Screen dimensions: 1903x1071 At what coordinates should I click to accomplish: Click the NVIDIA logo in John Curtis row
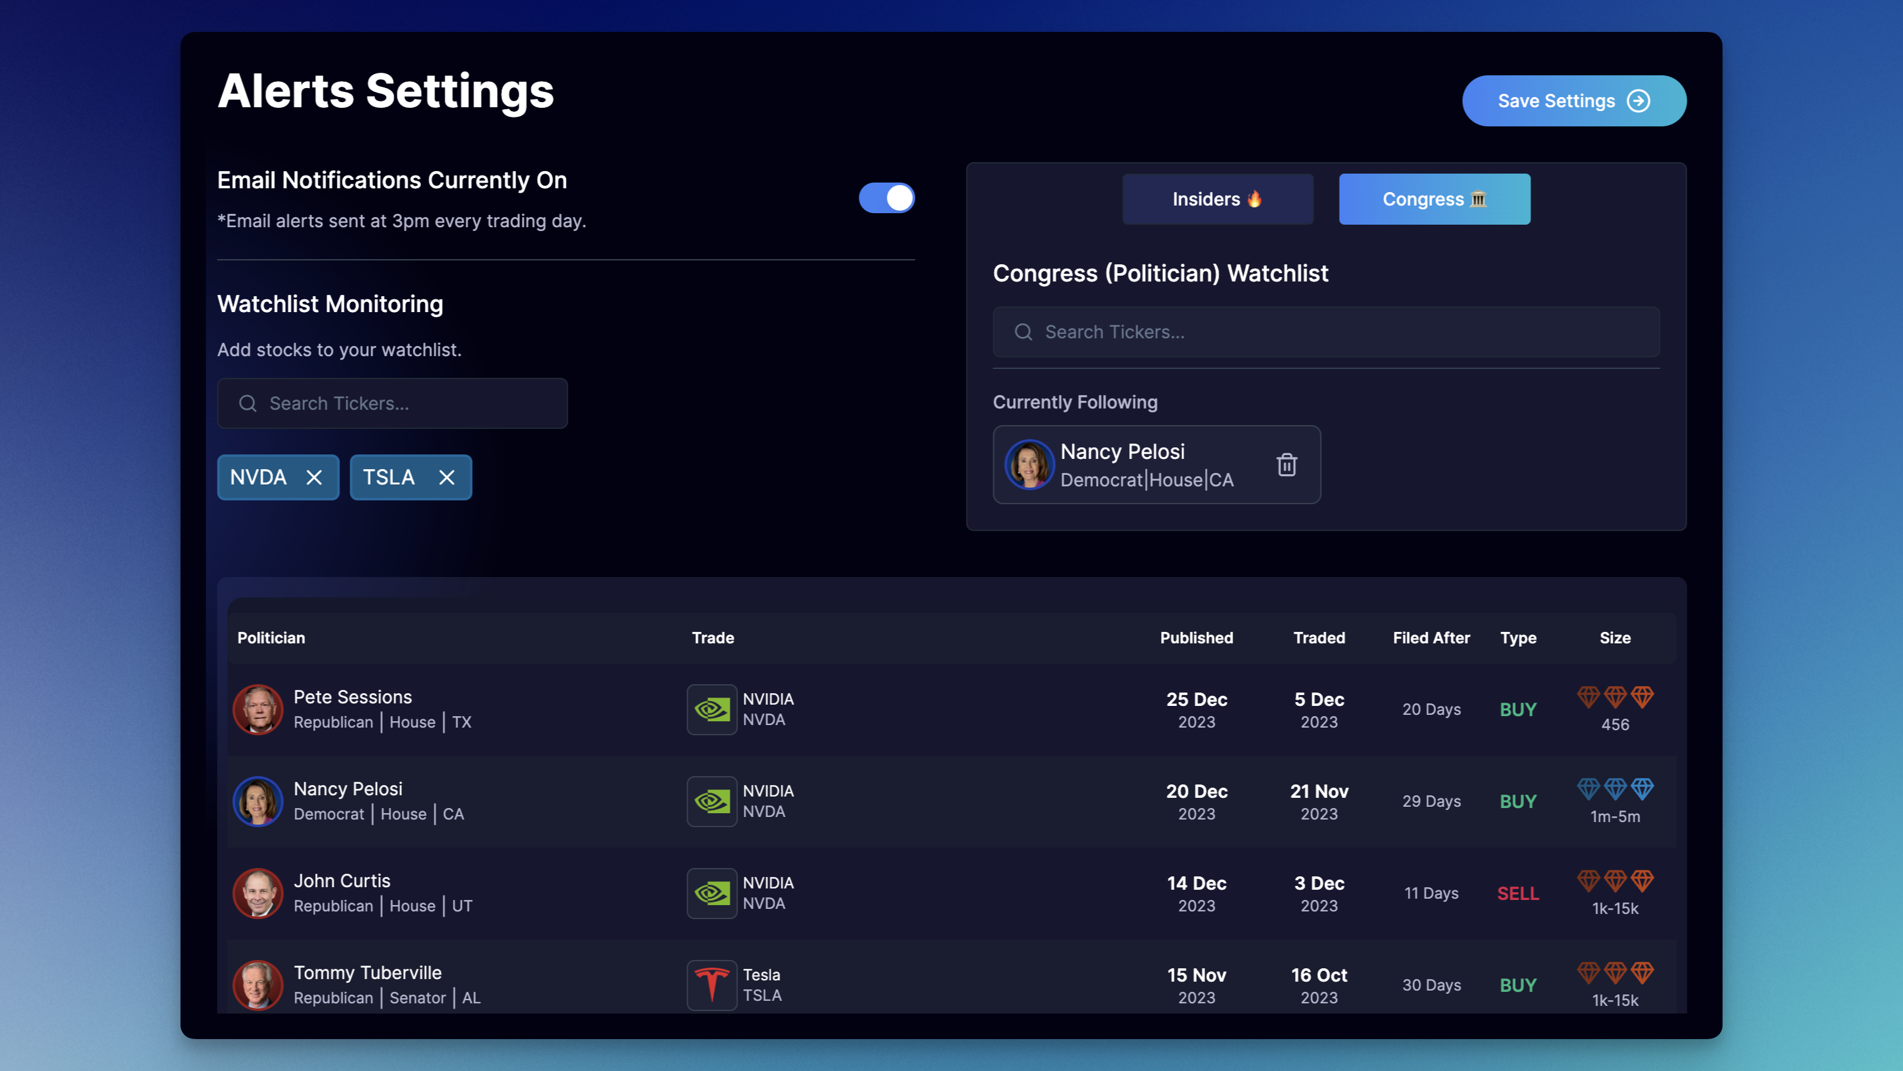coord(711,893)
